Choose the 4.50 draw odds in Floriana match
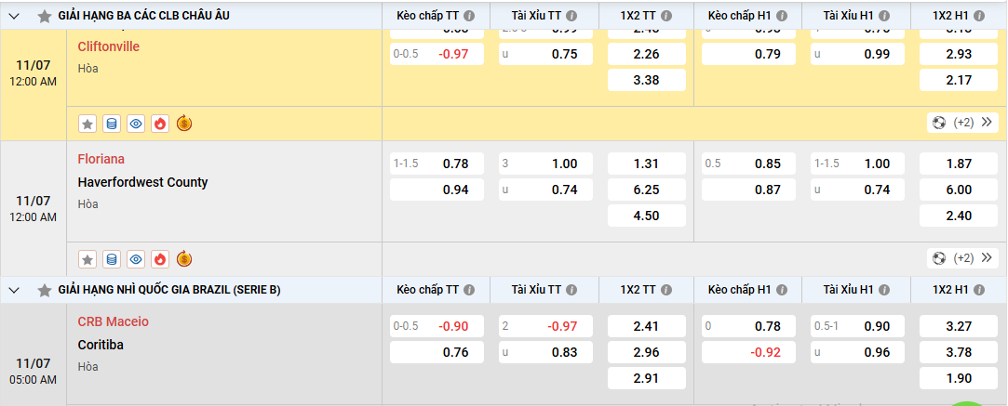 click(x=646, y=216)
